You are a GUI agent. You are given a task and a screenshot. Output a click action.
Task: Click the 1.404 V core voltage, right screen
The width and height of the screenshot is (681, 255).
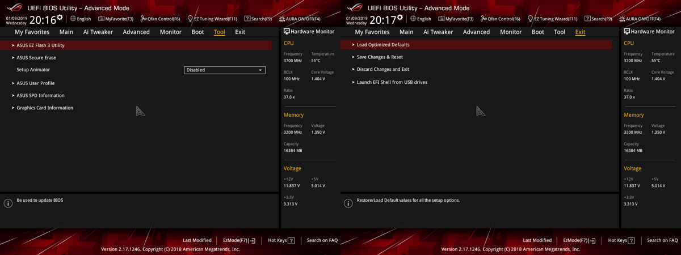658,79
